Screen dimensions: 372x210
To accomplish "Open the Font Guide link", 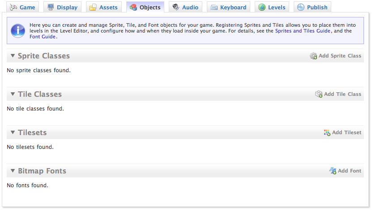I will (43, 37).
